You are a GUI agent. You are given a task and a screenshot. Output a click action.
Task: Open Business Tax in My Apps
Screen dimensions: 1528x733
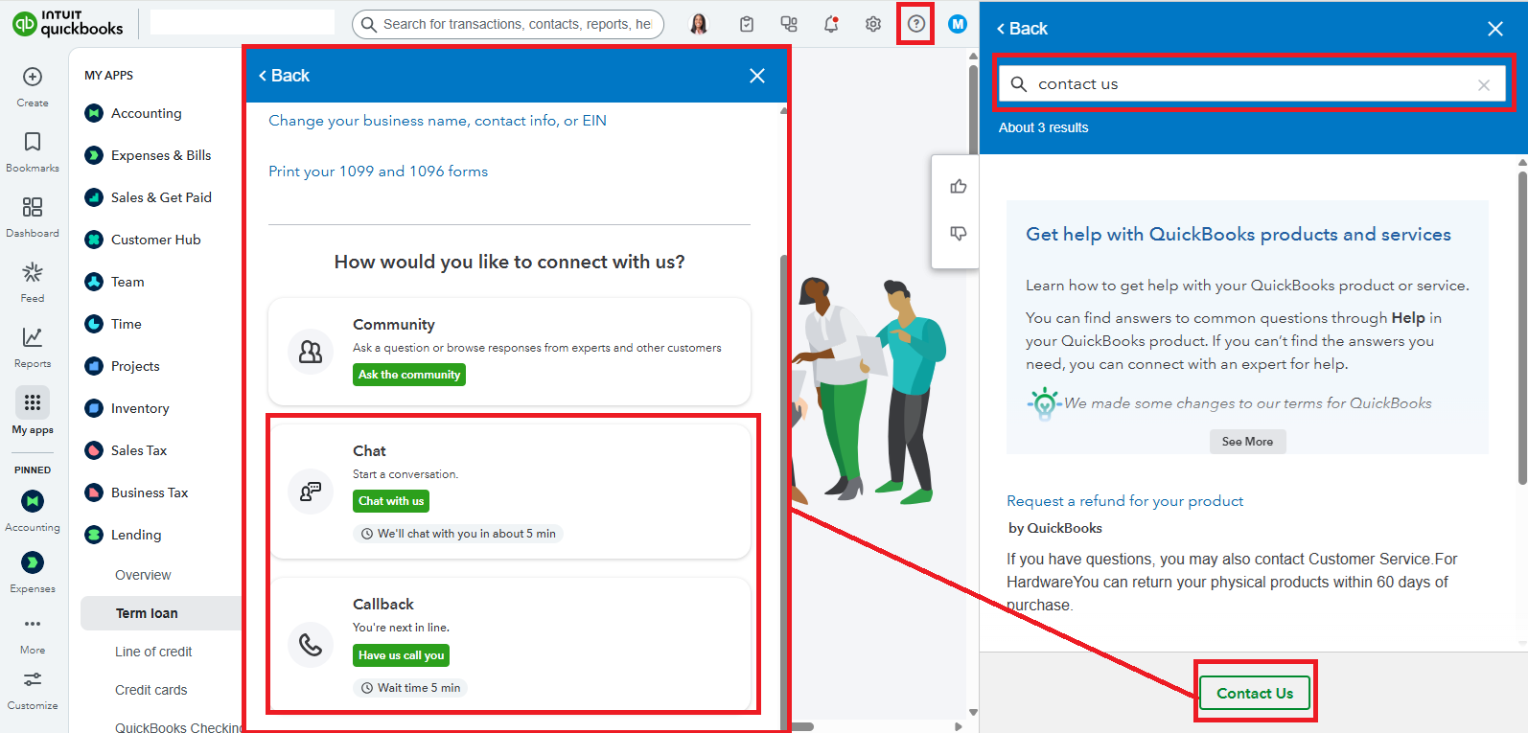click(x=136, y=492)
